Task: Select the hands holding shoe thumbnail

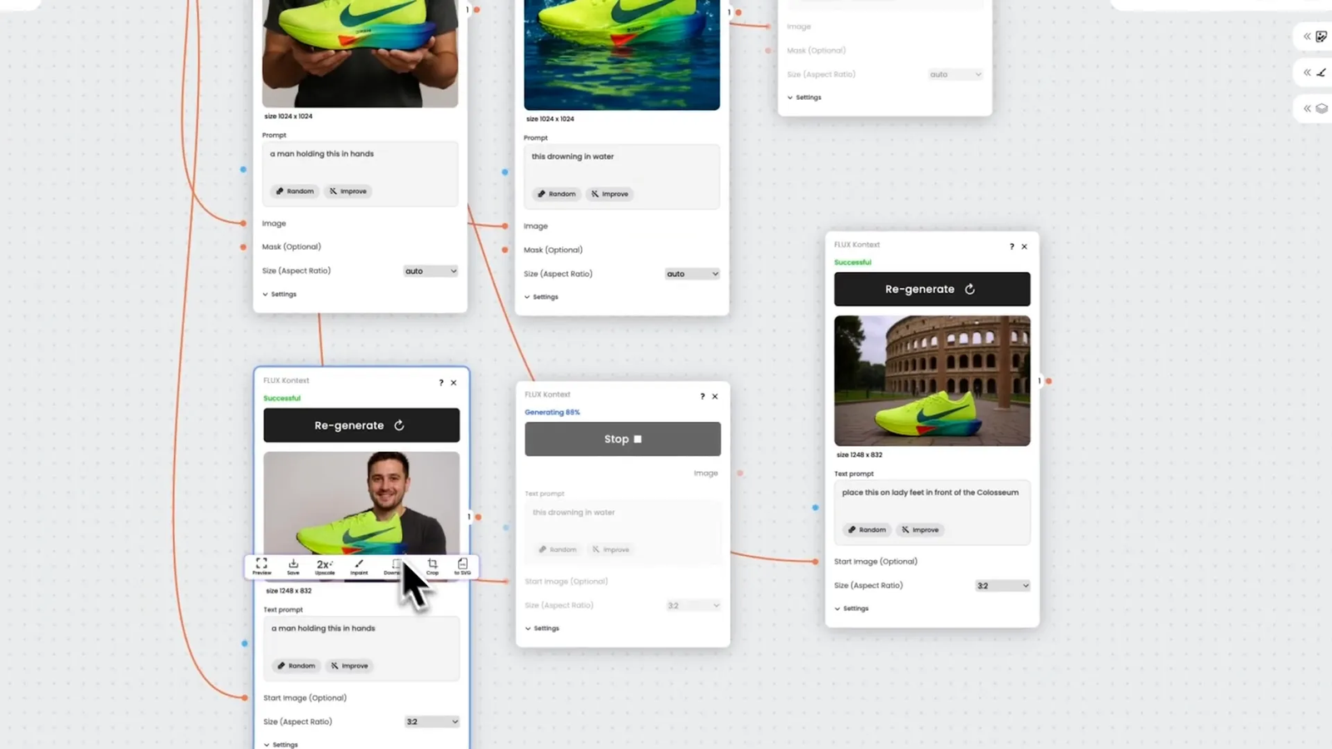Action: point(360,52)
